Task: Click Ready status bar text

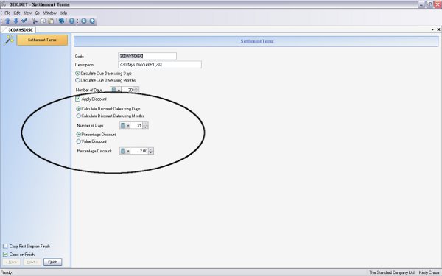Action: [7, 272]
